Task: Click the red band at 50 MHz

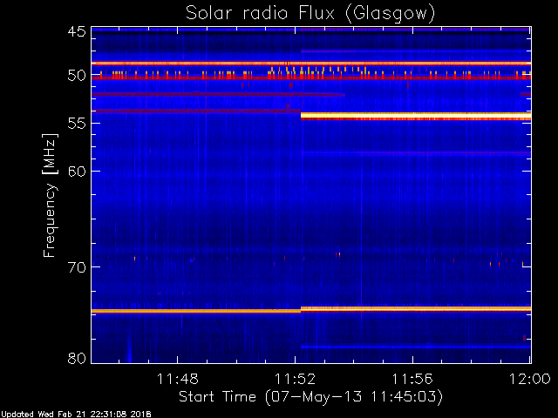Action: (311, 78)
